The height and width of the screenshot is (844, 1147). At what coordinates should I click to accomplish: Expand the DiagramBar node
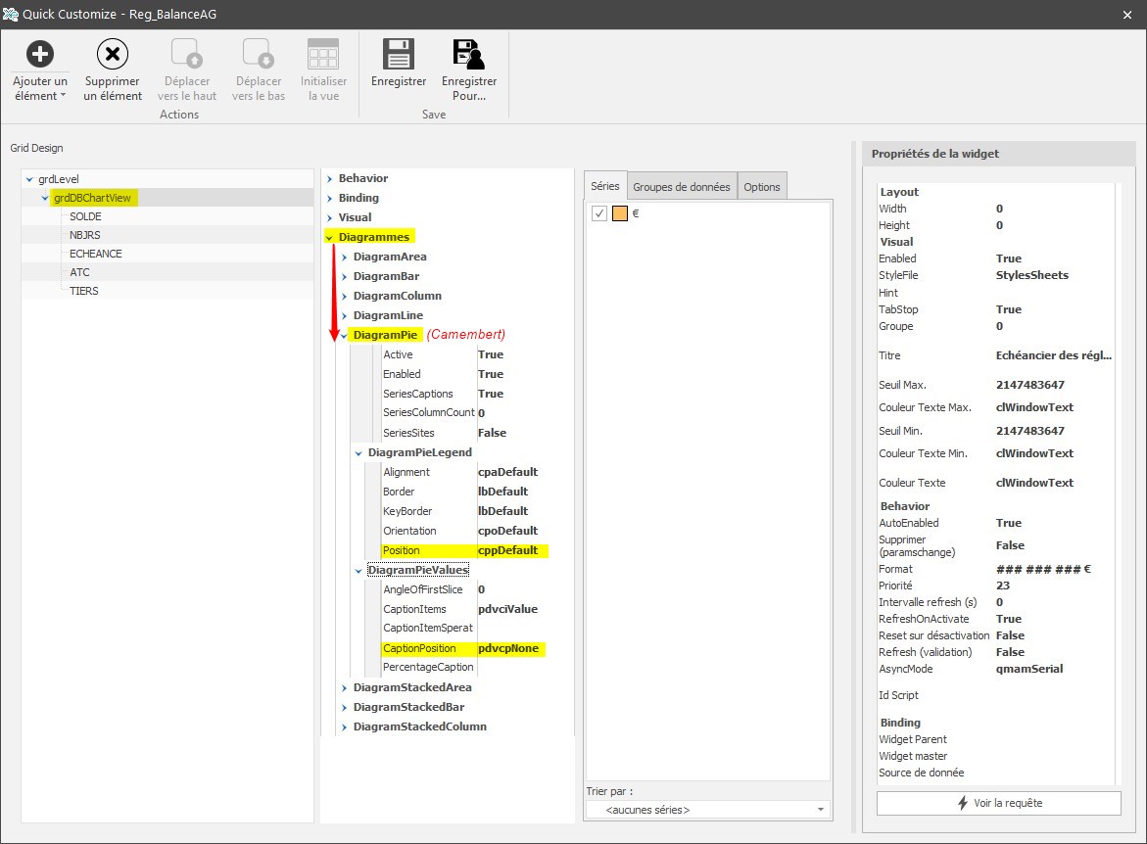tap(344, 276)
